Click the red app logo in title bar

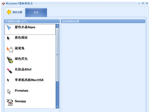point(3,4)
